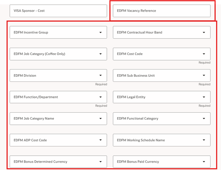This screenshot has width=221, height=170.
Task: Open the EDFM Function/Department dropdown
Action: [x=58, y=97]
